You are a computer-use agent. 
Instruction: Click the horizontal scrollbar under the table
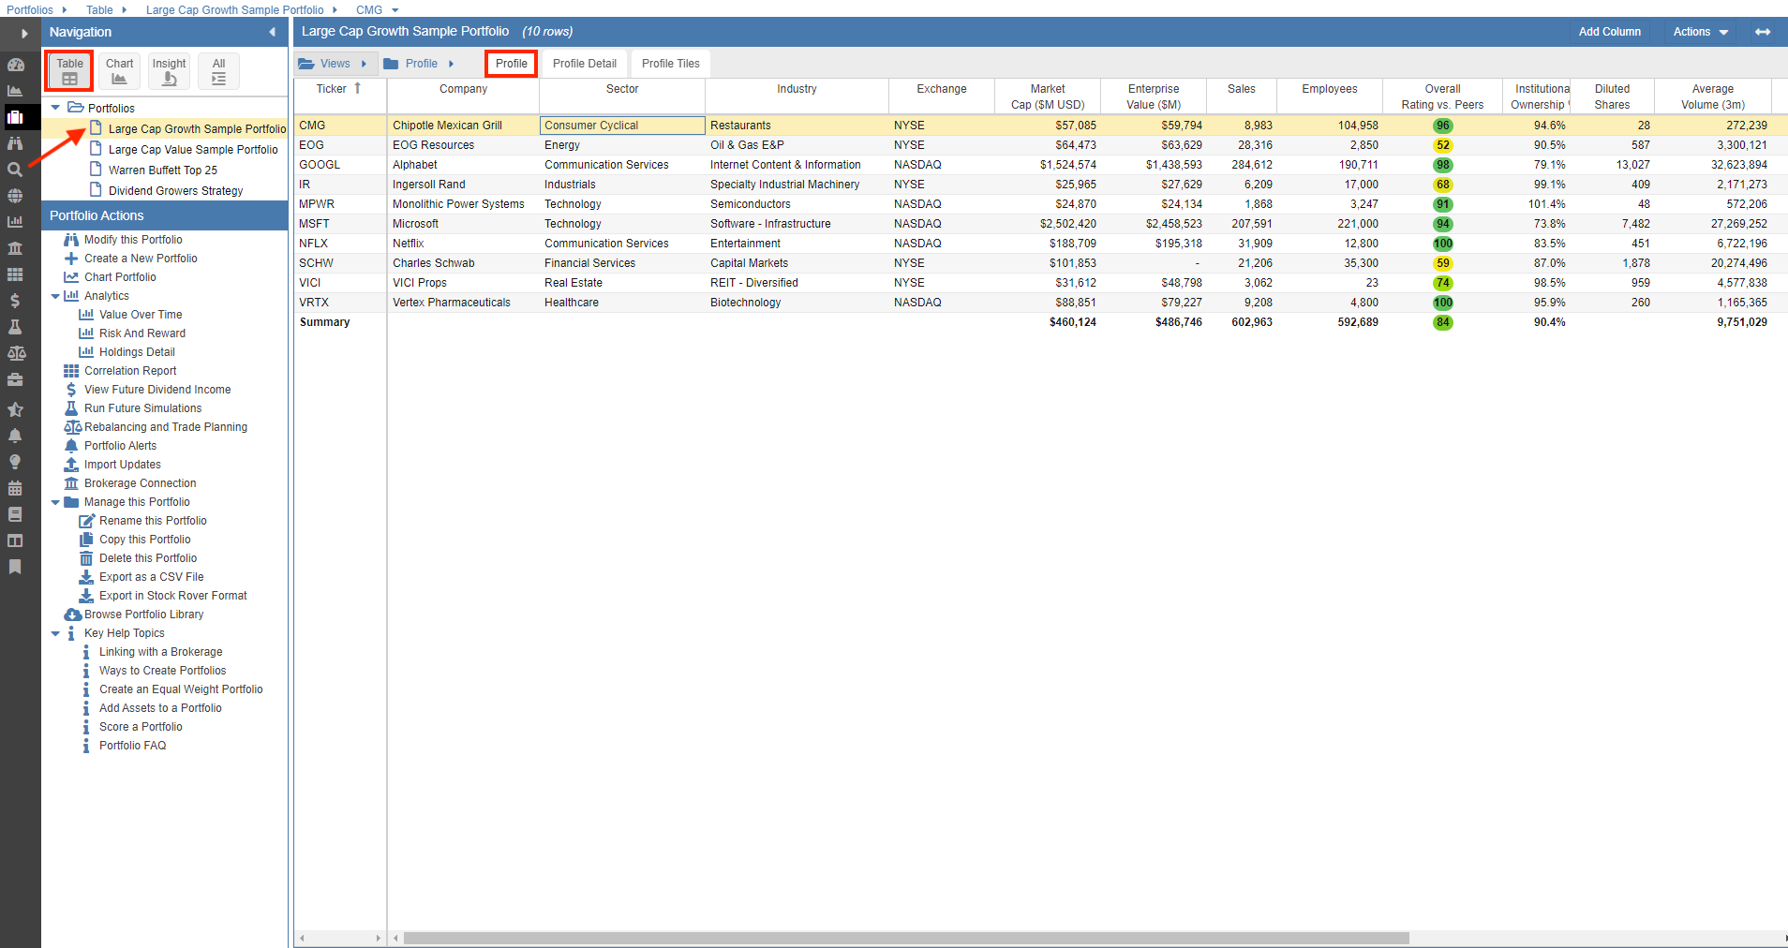(906, 938)
